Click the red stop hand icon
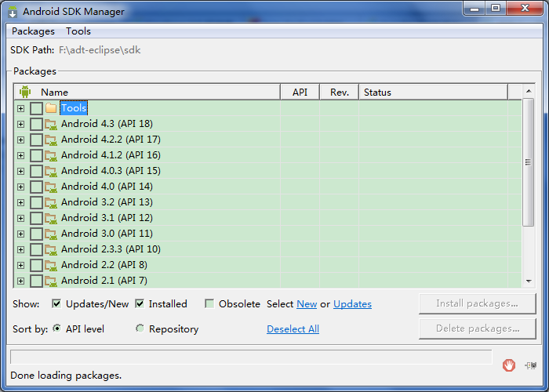The image size is (549, 392). click(509, 365)
